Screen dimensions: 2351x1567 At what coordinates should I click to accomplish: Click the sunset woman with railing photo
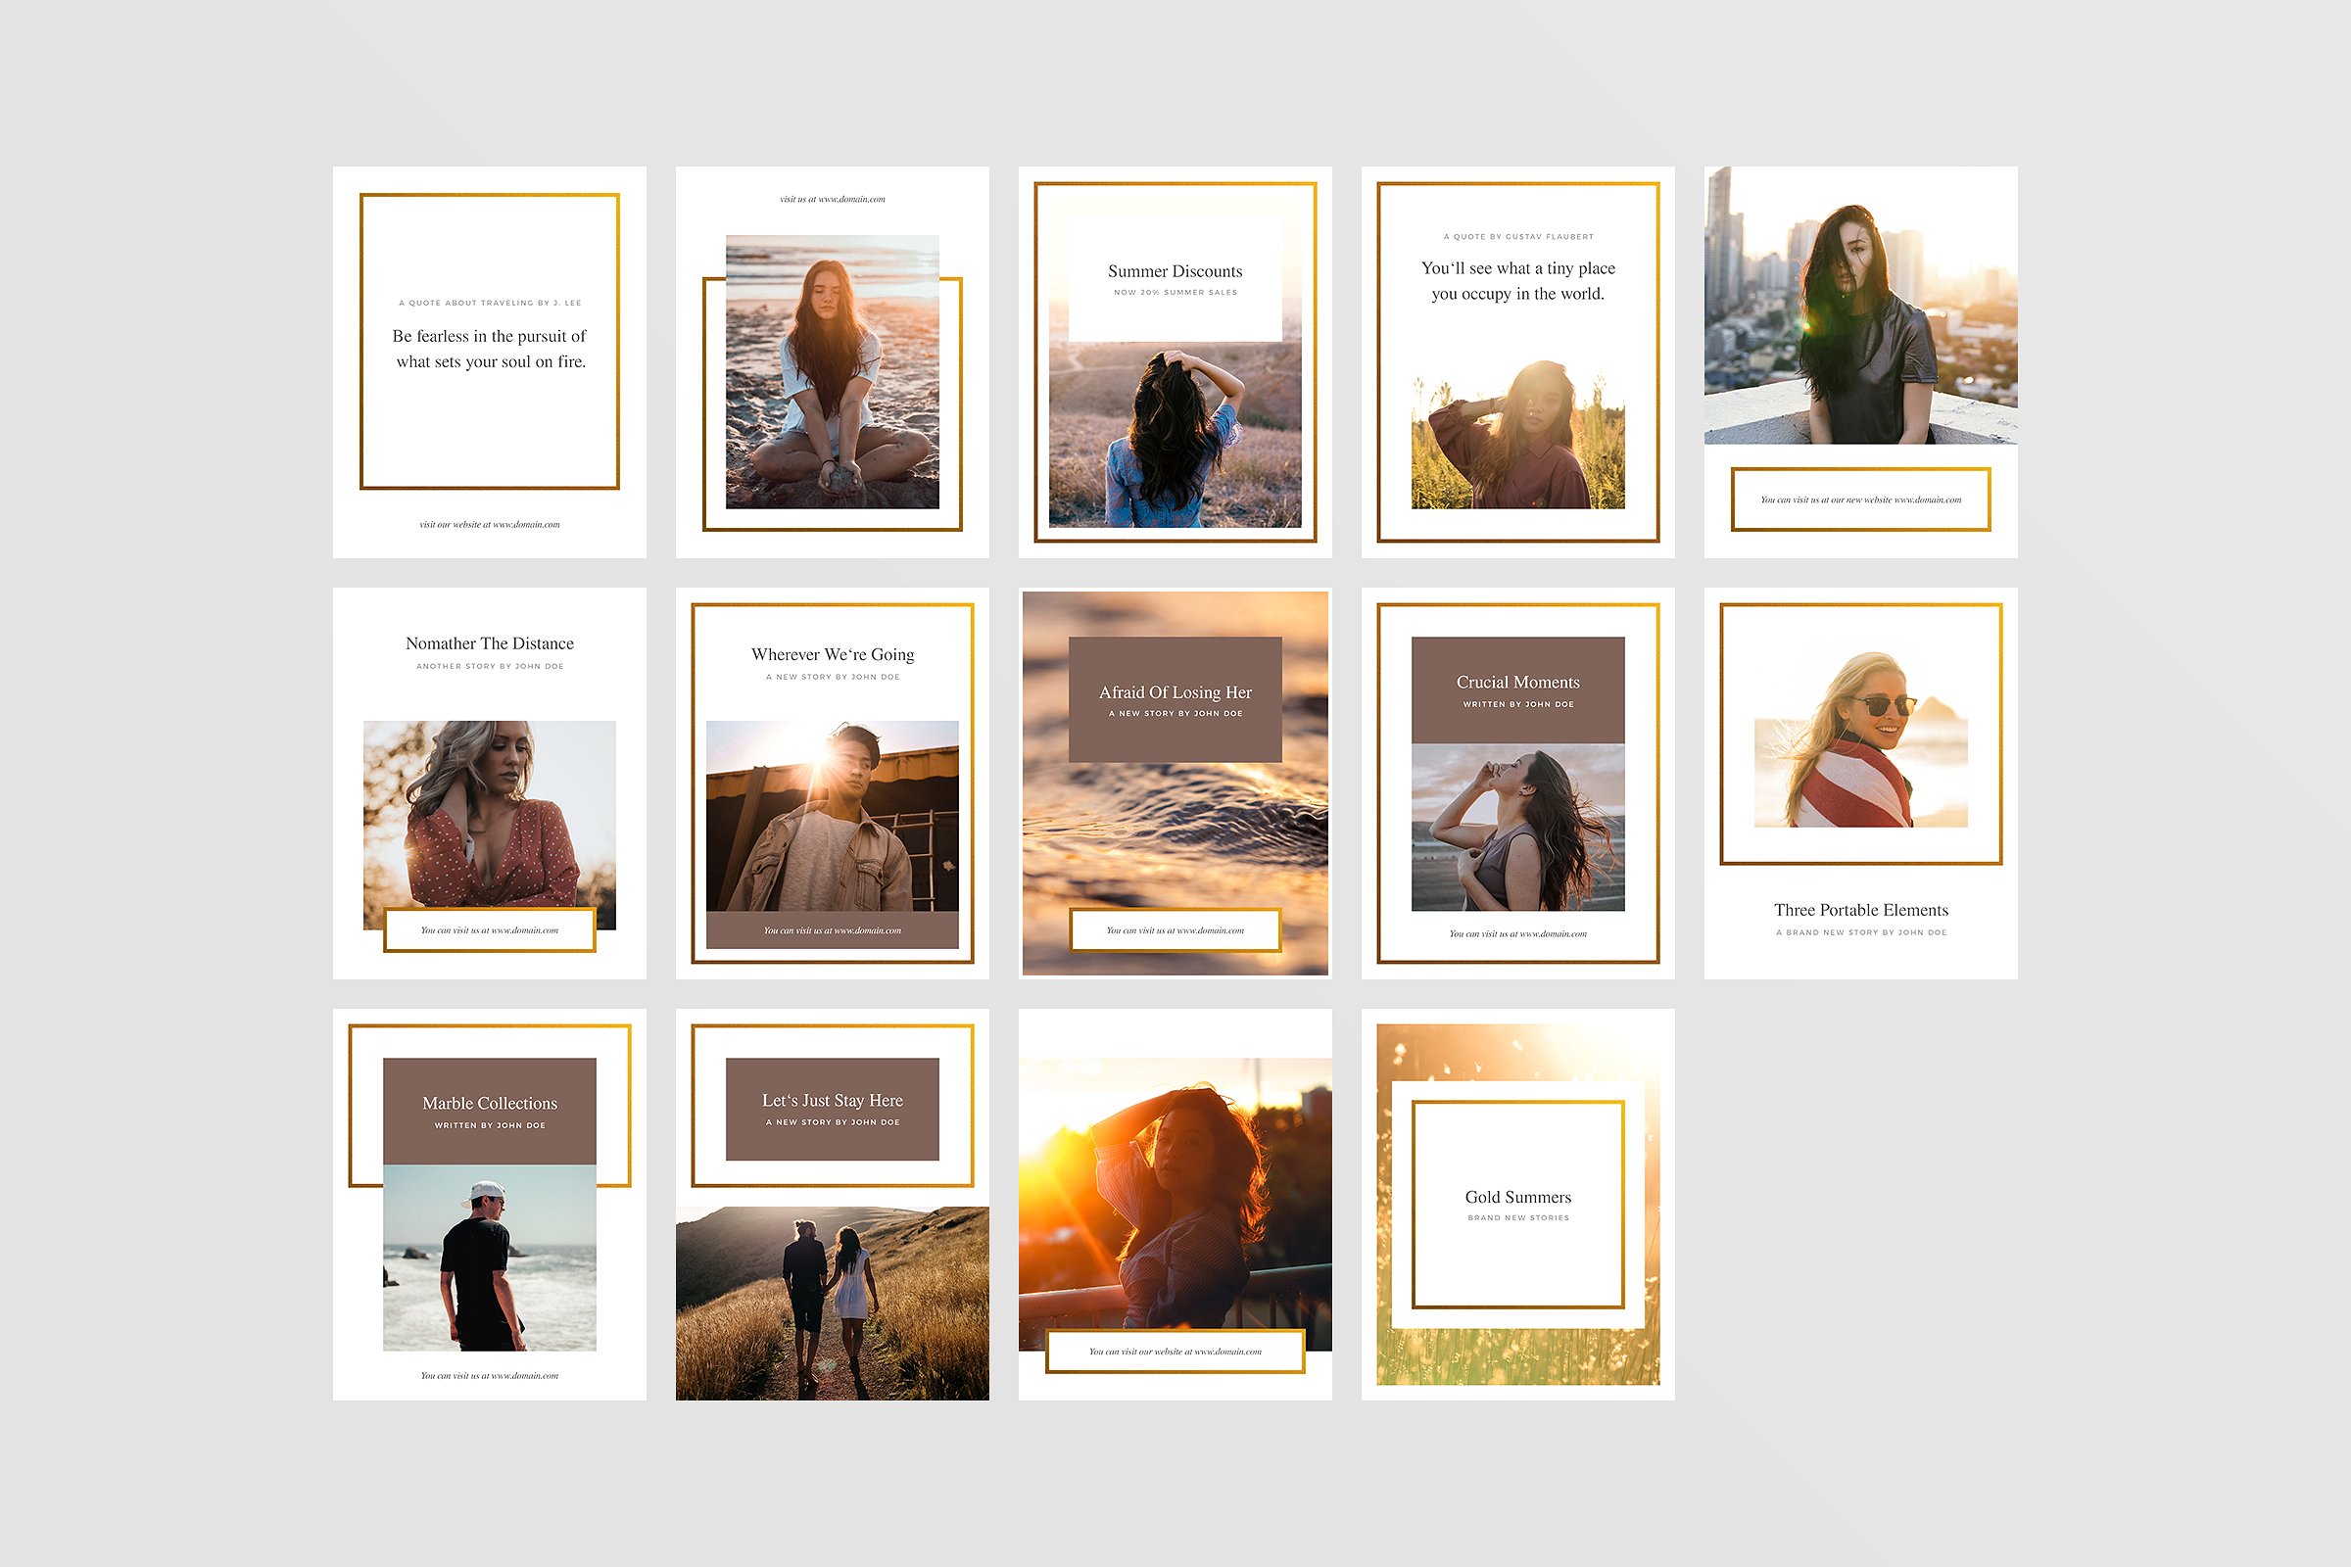(1175, 1199)
